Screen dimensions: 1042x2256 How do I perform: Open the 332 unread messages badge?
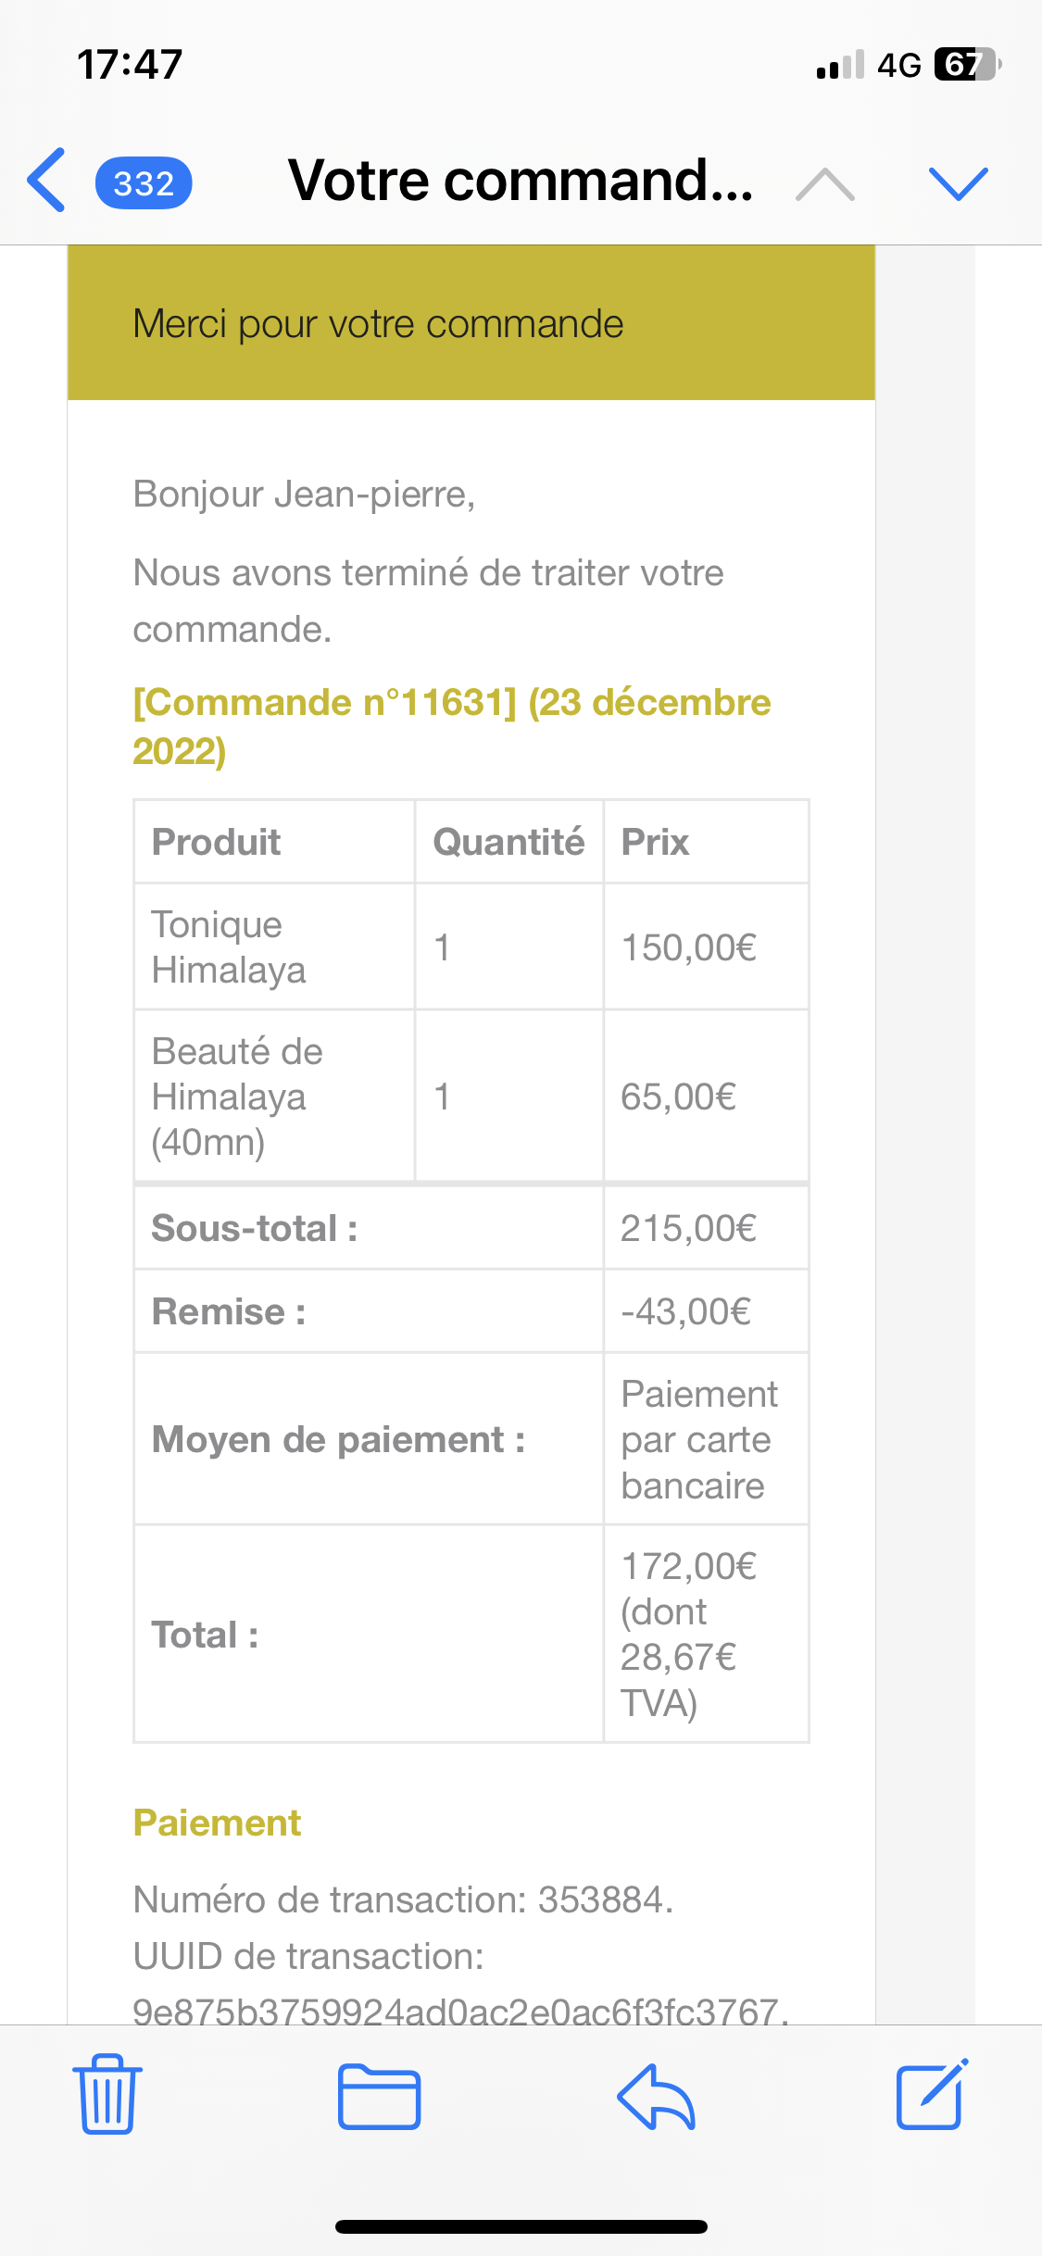pyautogui.click(x=144, y=183)
